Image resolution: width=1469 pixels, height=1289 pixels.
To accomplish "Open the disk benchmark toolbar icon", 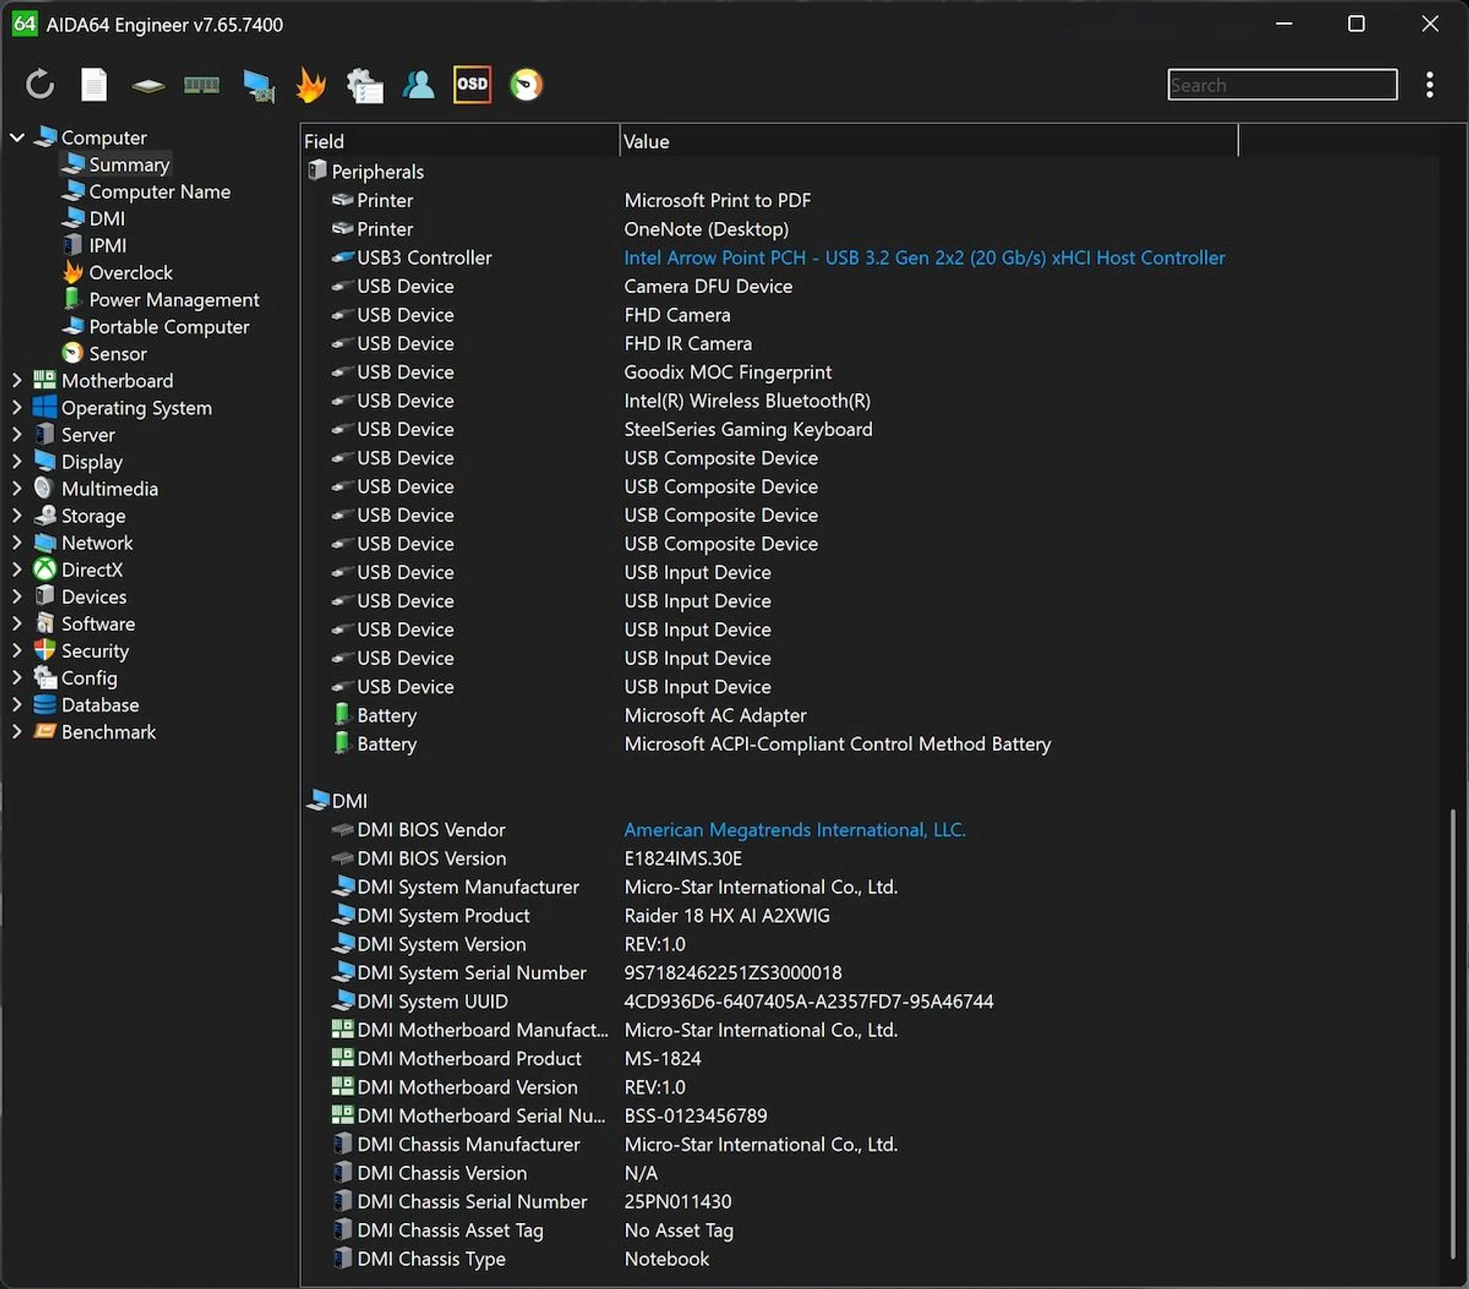I will (x=148, y=86).
